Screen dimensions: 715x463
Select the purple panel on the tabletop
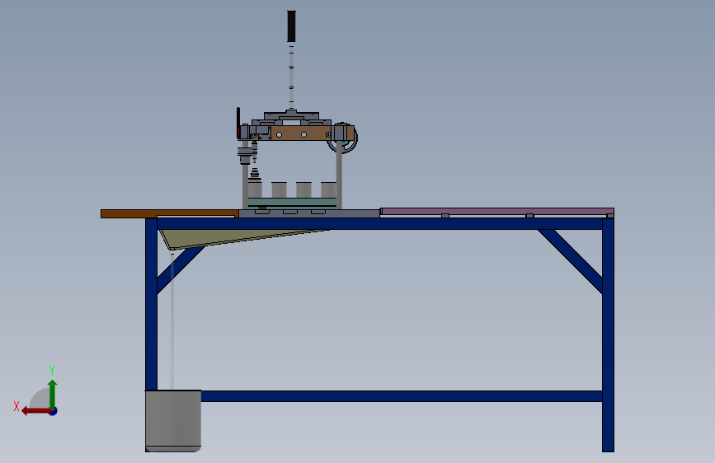tap(496, 212)
